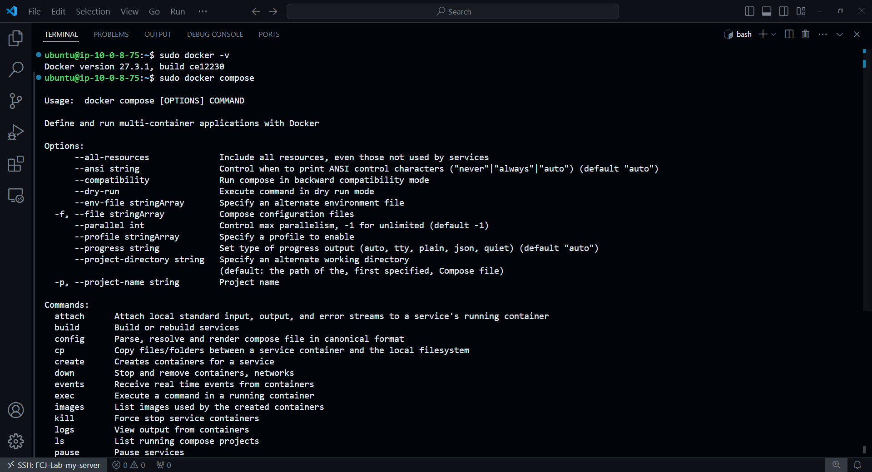Click the 'events' command text

point(69,384)
